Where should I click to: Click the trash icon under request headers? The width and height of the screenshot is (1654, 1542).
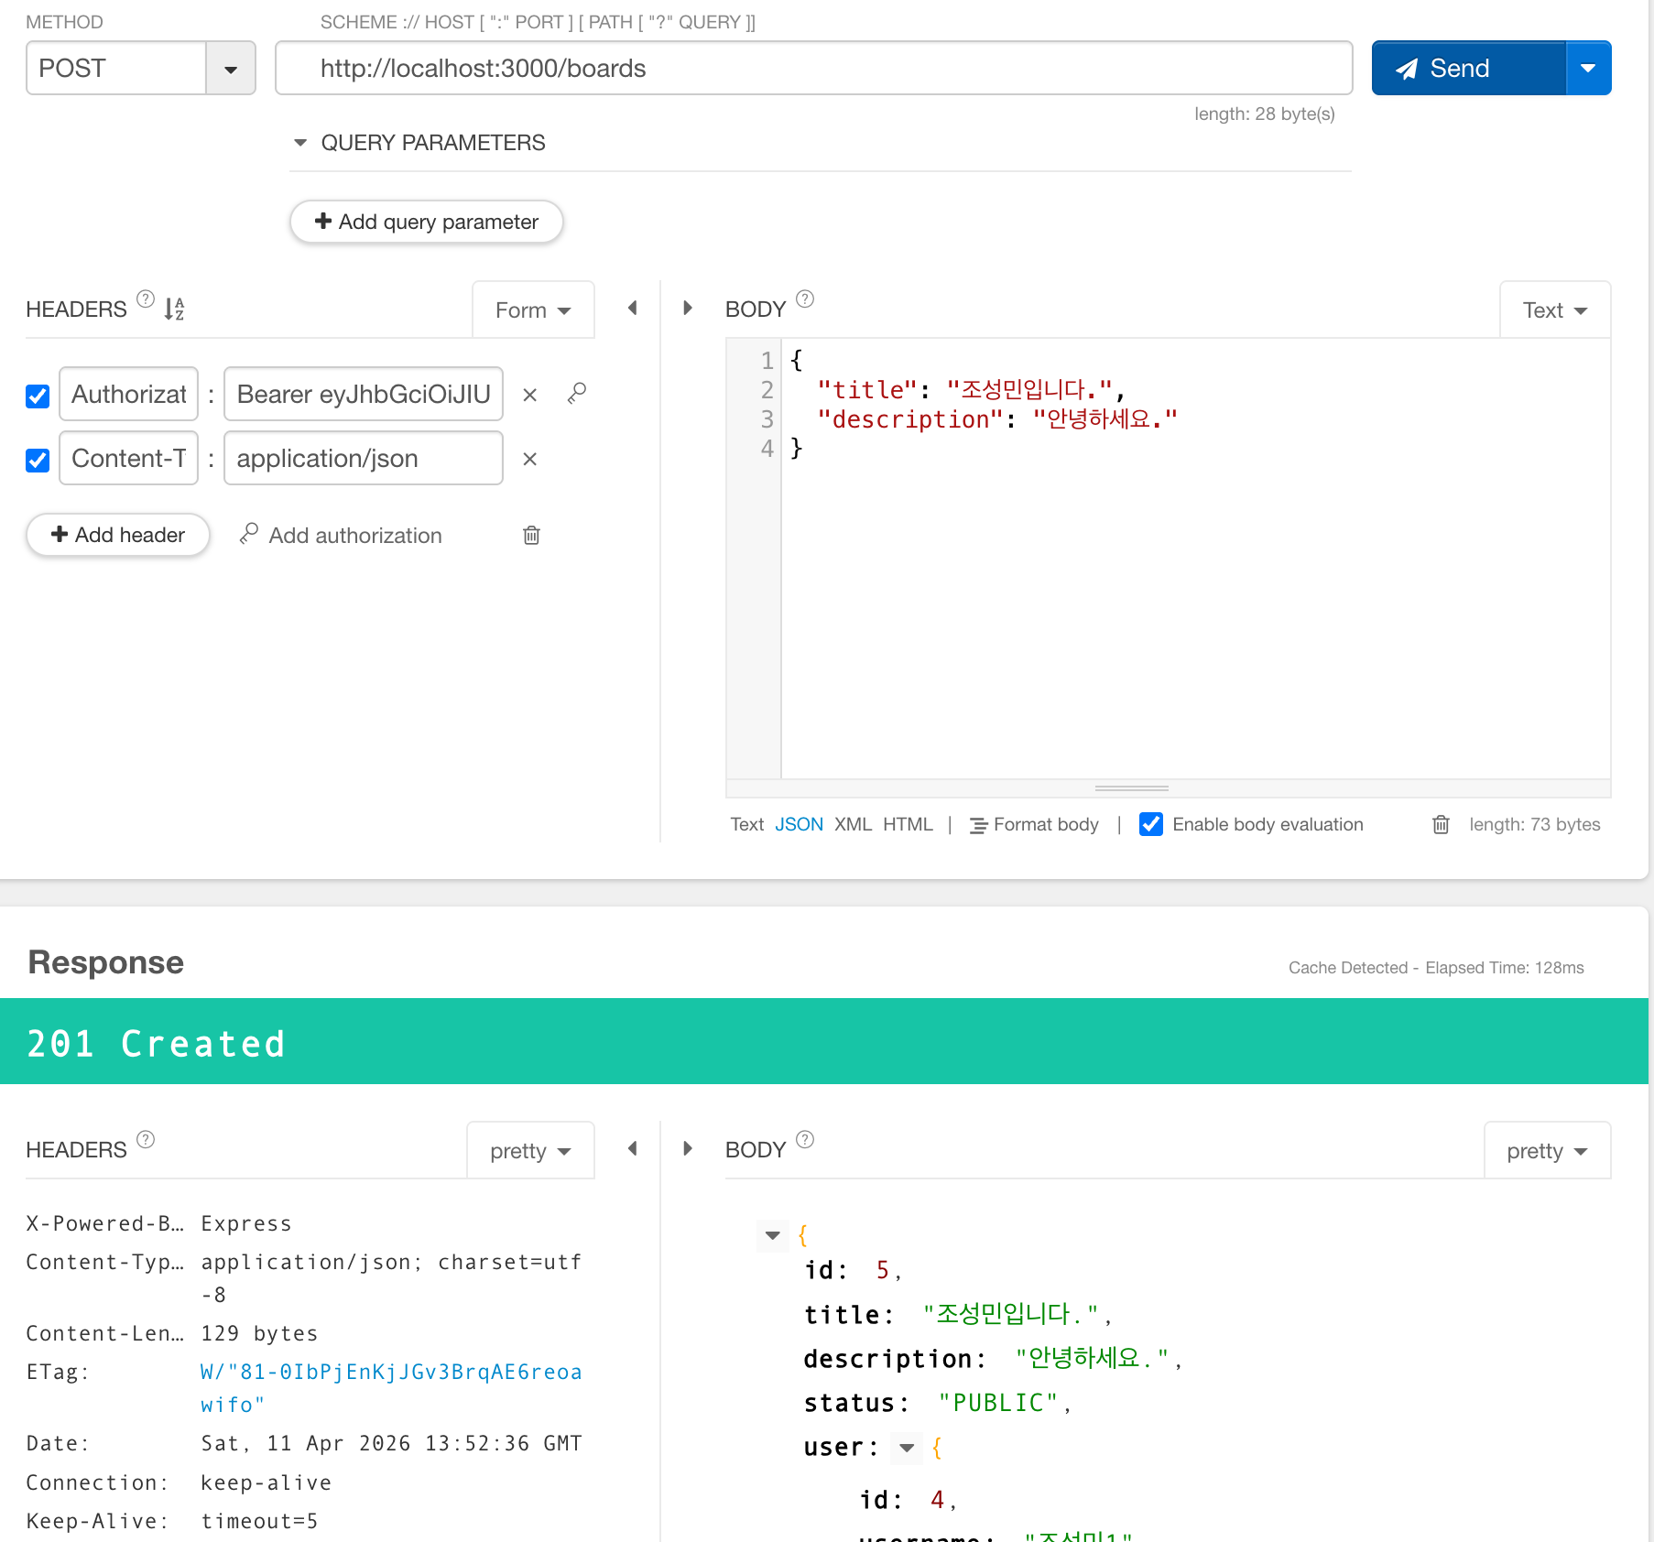point(531,535)
